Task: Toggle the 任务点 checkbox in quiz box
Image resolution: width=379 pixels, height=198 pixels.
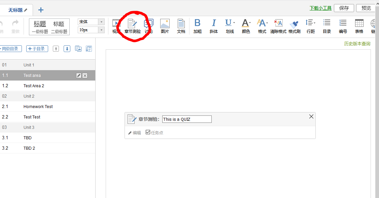Action: tap(148, 132)
